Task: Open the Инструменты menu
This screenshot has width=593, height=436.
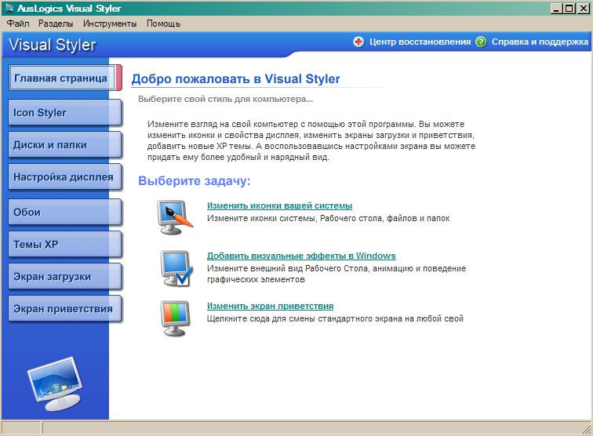Action: (110, 24)
